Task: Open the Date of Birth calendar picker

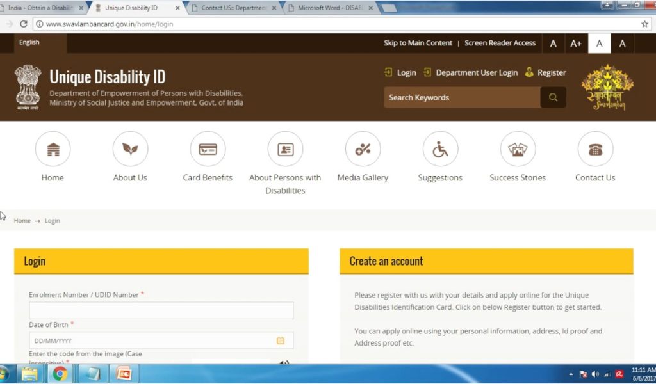Action: click(x=281, y=340)
